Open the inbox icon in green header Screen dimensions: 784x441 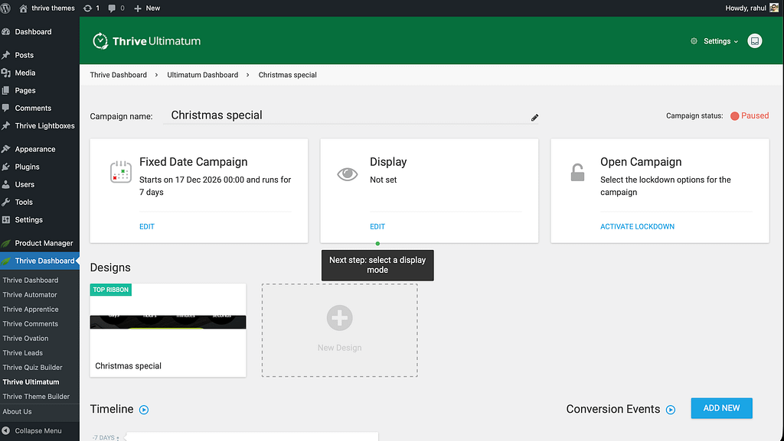(755, 41)
